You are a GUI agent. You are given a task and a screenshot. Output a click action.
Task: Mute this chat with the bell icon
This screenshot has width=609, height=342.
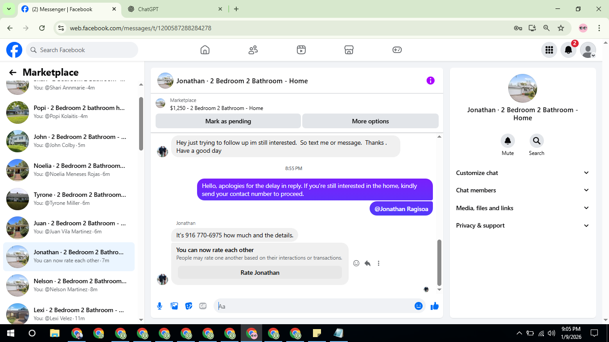(x=508, y=141)
